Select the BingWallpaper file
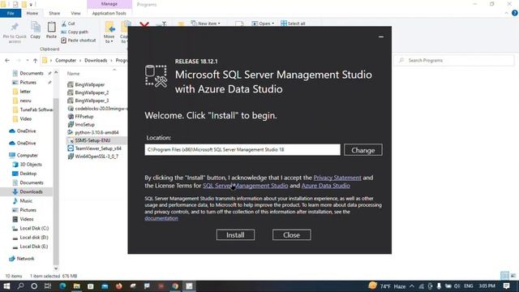The width and height of the screenshot is (519, 292). pyautogui.click(x=86, y=84)
